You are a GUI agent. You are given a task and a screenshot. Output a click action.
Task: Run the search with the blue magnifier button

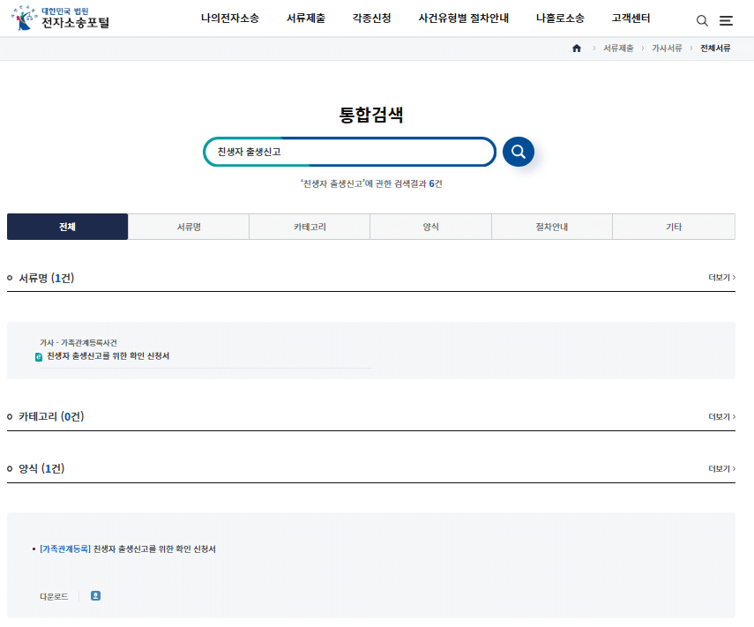tap(518, 152)
